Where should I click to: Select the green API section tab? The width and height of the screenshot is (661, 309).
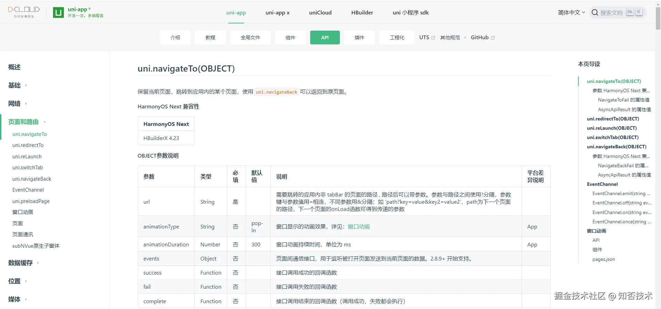click(325, 38)
